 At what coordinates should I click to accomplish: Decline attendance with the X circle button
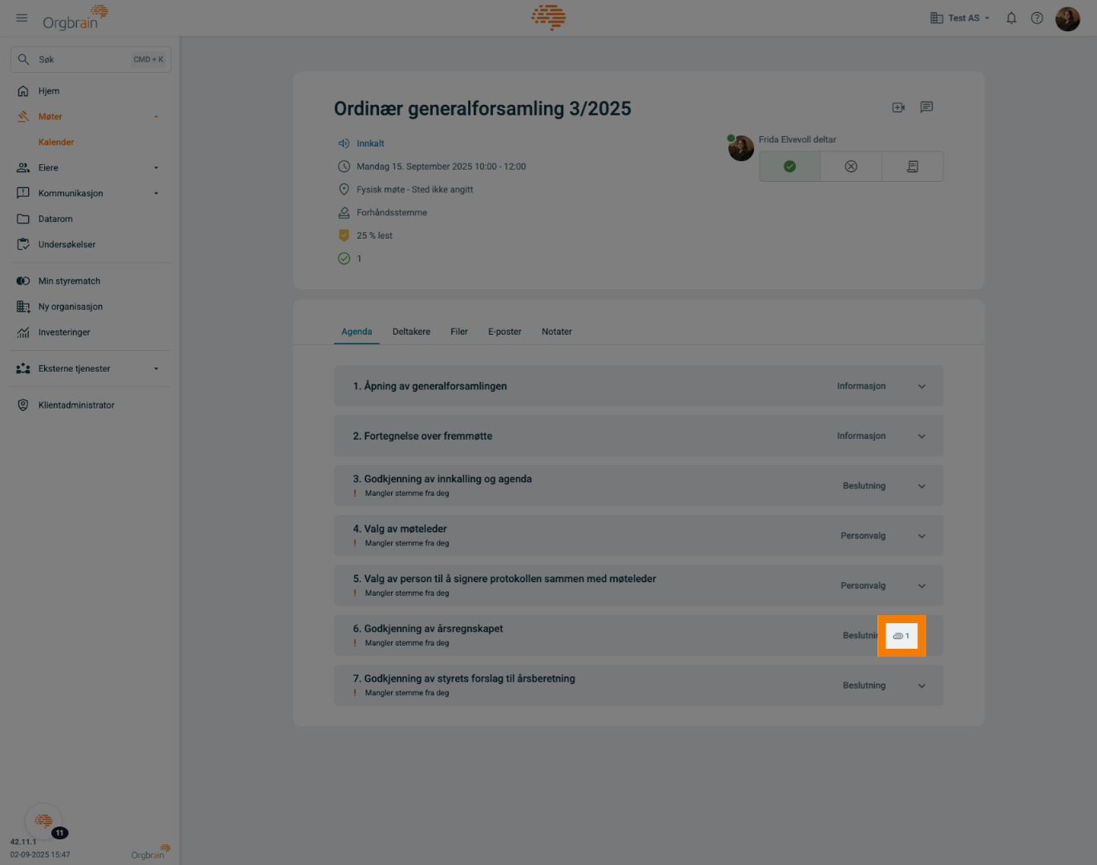pos(851,167)
